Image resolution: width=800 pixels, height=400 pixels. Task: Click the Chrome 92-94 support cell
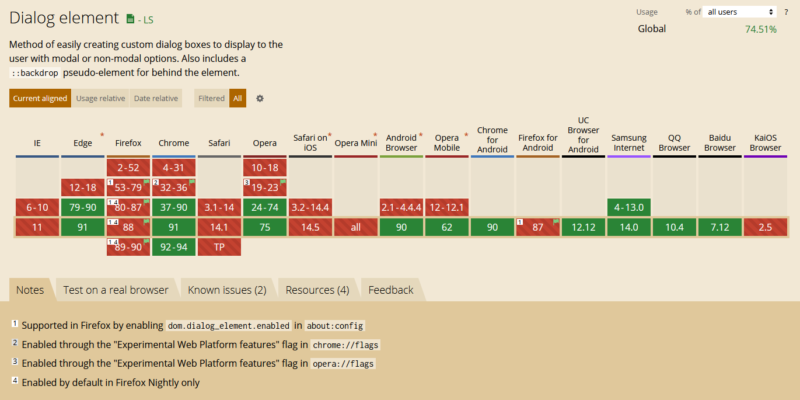click(x=174, y=247)
